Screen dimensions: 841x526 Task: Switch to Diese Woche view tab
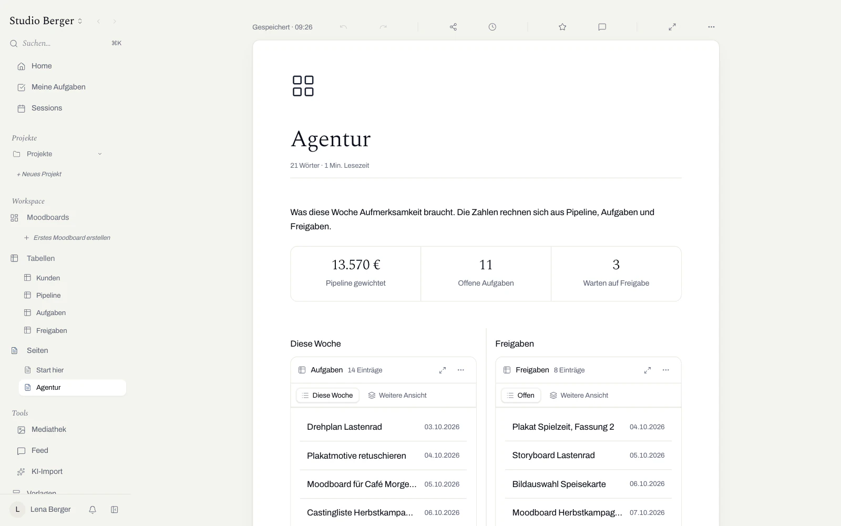327,396
